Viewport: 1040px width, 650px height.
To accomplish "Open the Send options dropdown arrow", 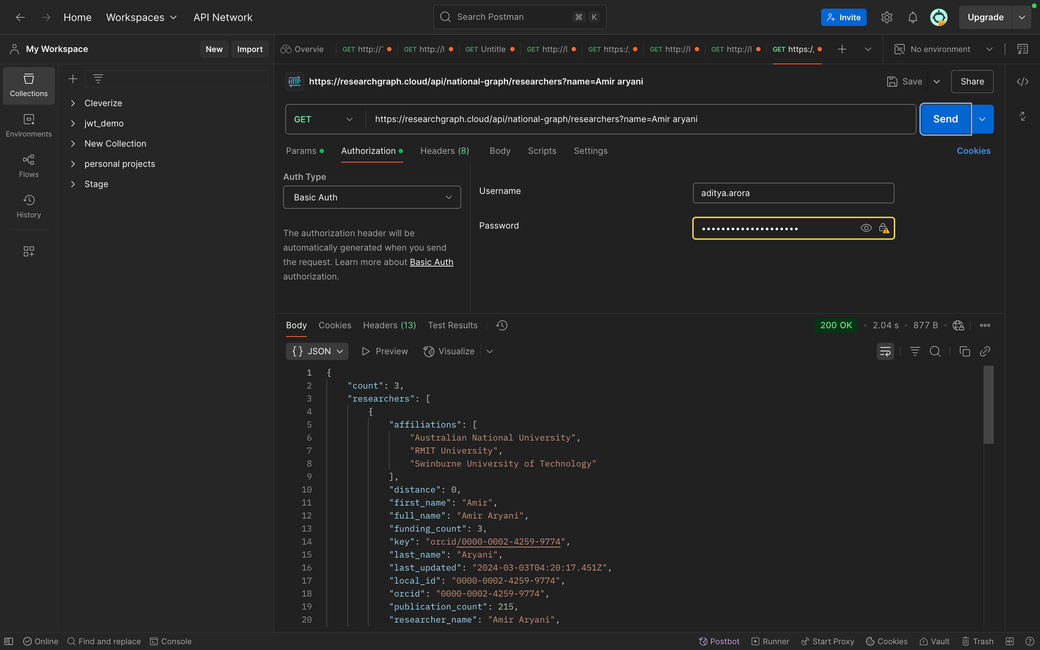I will click(982, 119).
